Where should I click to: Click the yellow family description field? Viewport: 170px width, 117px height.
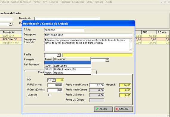click(x=98, y=55)
